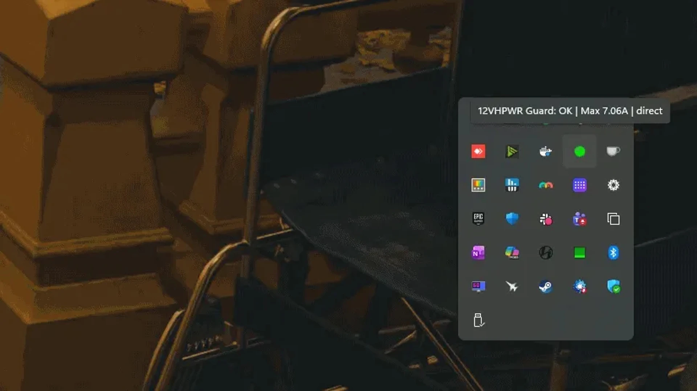Click the purple dot-grid tray icon
The height and width of the screenshot is (391, 697).
(579, 185)
